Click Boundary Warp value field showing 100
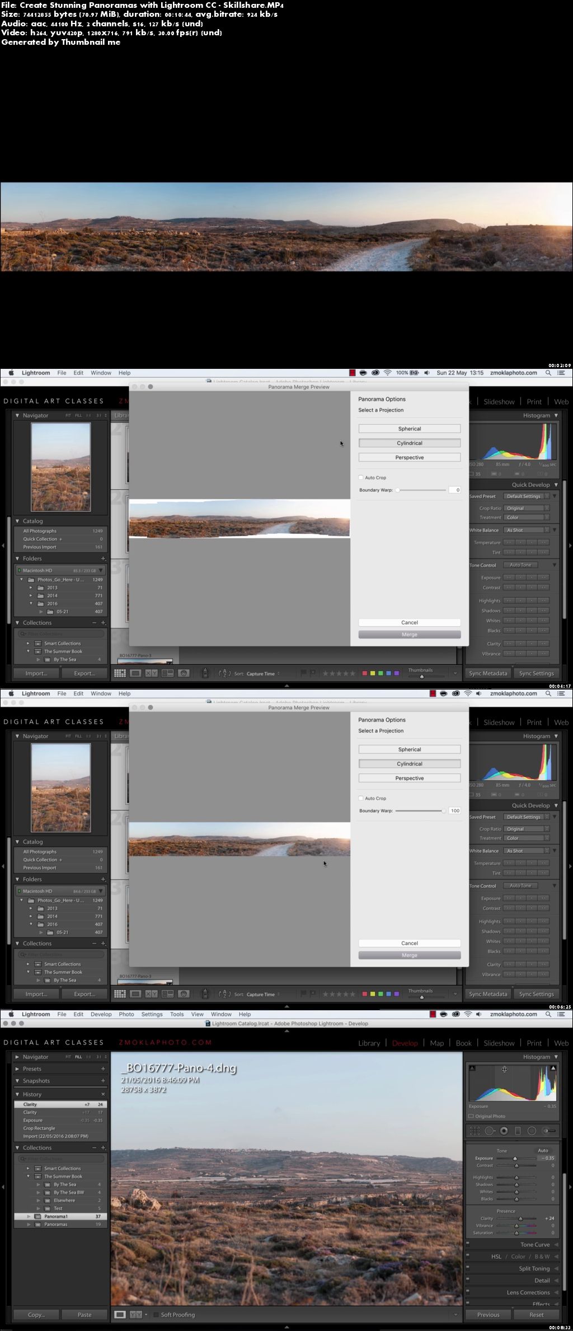Image resolution: width=573 pixels, height=1331 pixels. pyautogui.click(x=454, y=810)
